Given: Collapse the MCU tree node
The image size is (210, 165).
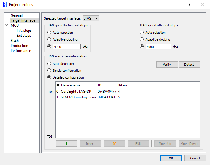Looking at the screenshot, I should (7, 25).
